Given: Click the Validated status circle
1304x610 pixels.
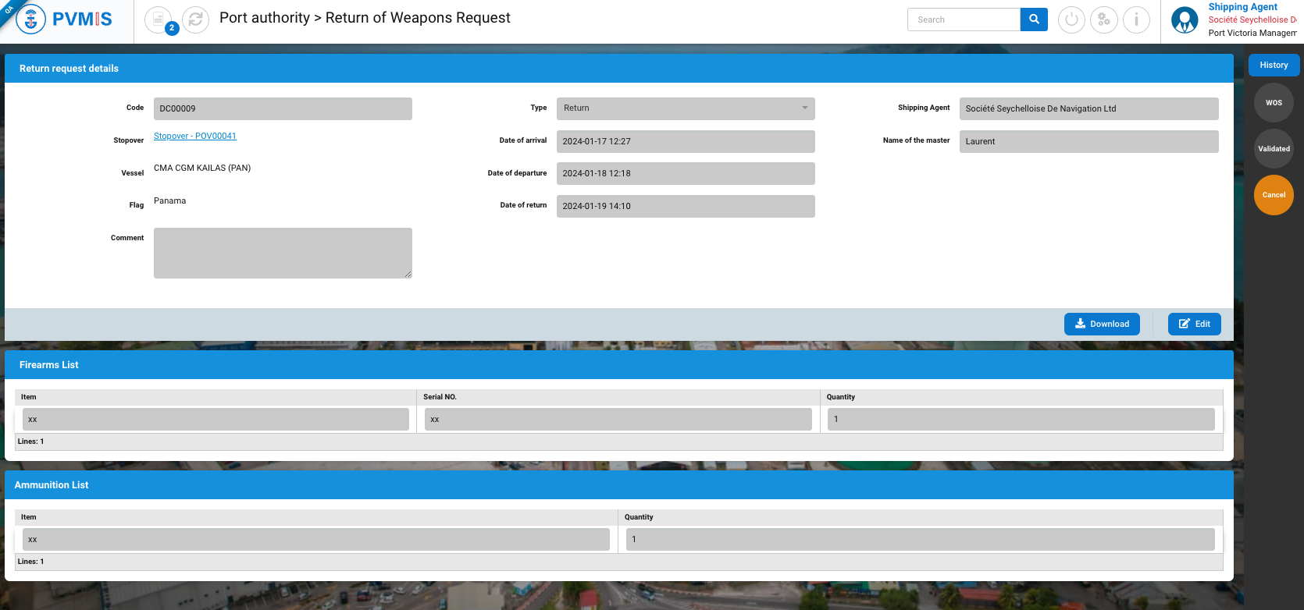Looking at the screenshot, I should pyautogui.click(x=1274, y=149).
